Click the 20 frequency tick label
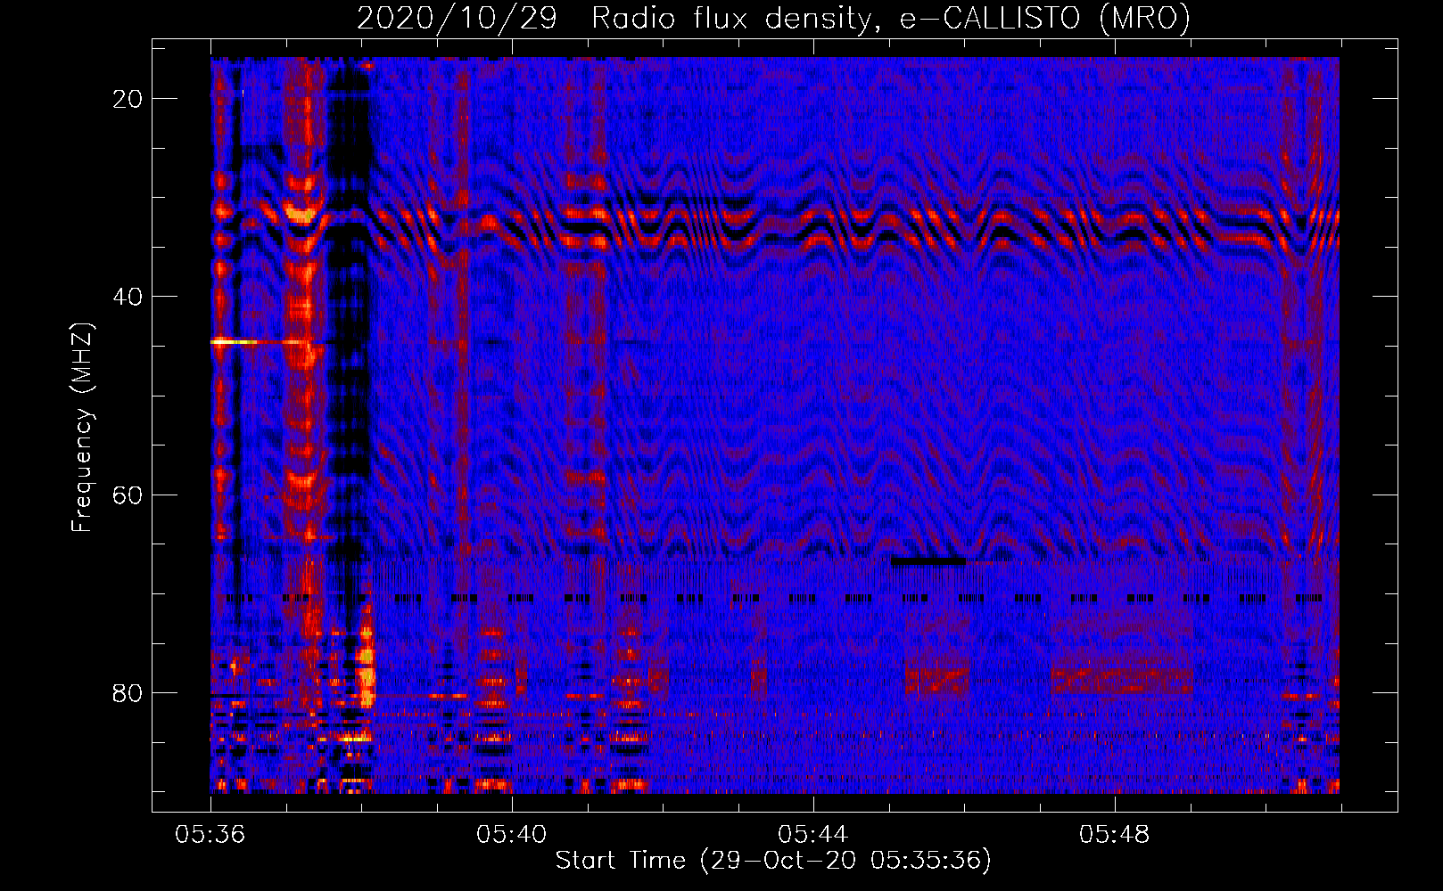1443x891 pixels. click(128, 99)
